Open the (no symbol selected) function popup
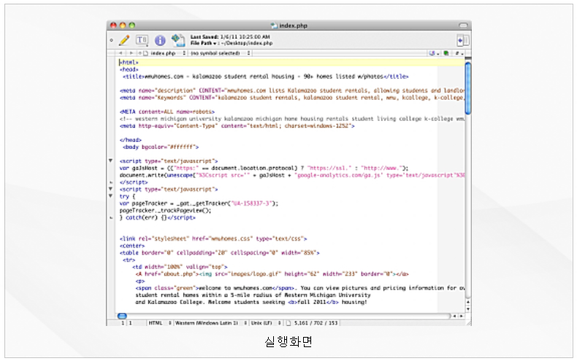 (220, 53)
